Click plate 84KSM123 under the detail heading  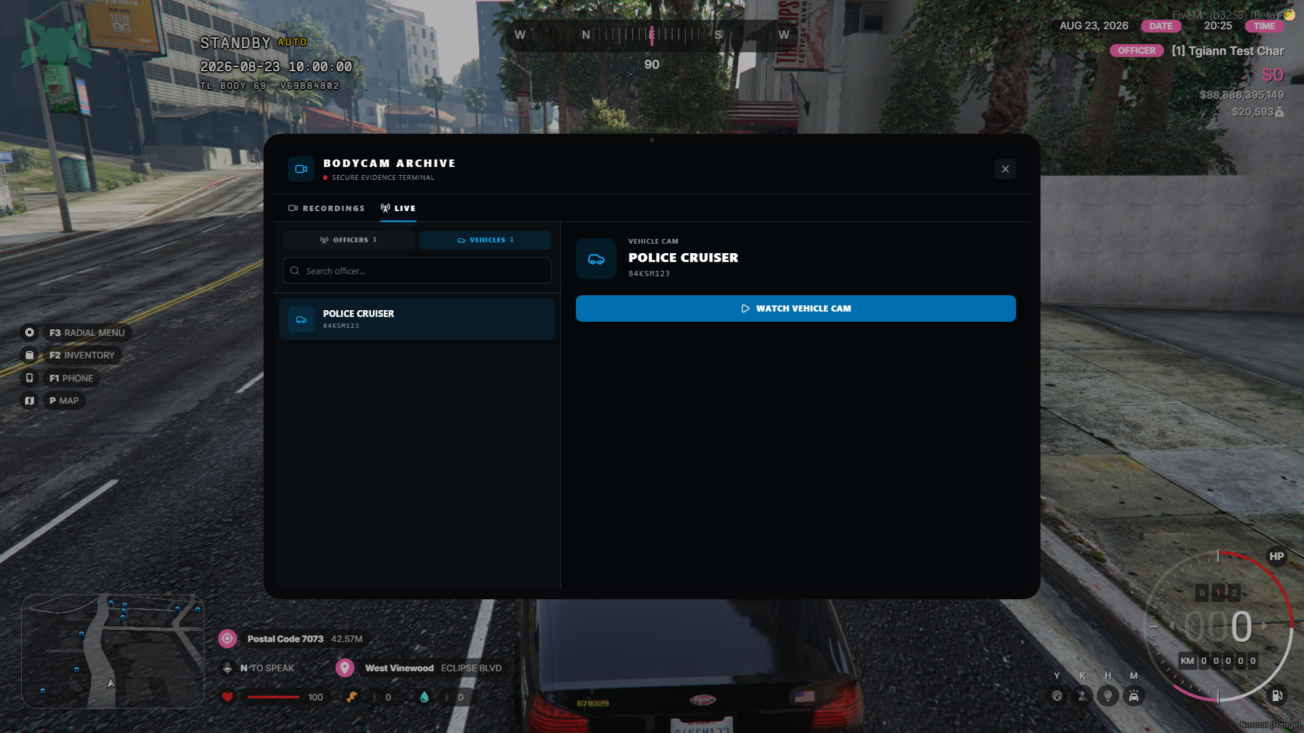649,274
